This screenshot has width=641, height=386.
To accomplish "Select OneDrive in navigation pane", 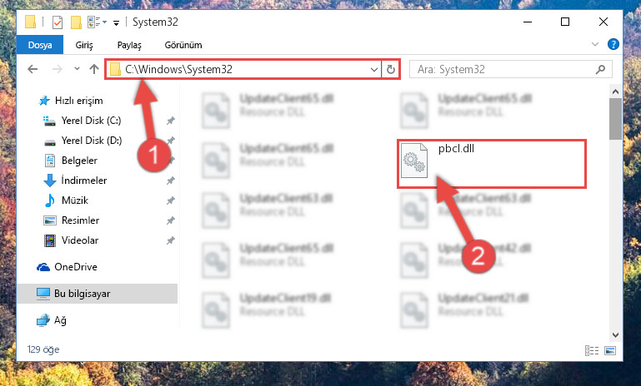I will pos(76,267).
